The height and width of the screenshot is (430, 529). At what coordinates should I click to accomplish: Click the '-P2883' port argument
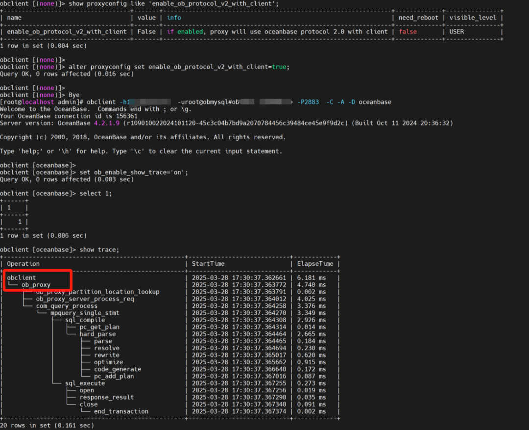coord(308,102)
